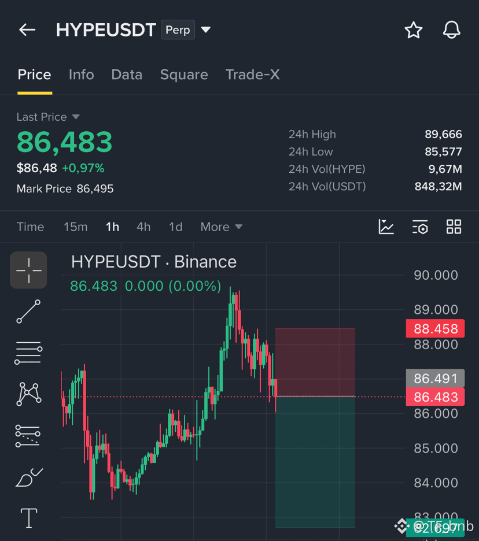
Task: Select the 4h timeframe
Action: click(x=143, y=227)
